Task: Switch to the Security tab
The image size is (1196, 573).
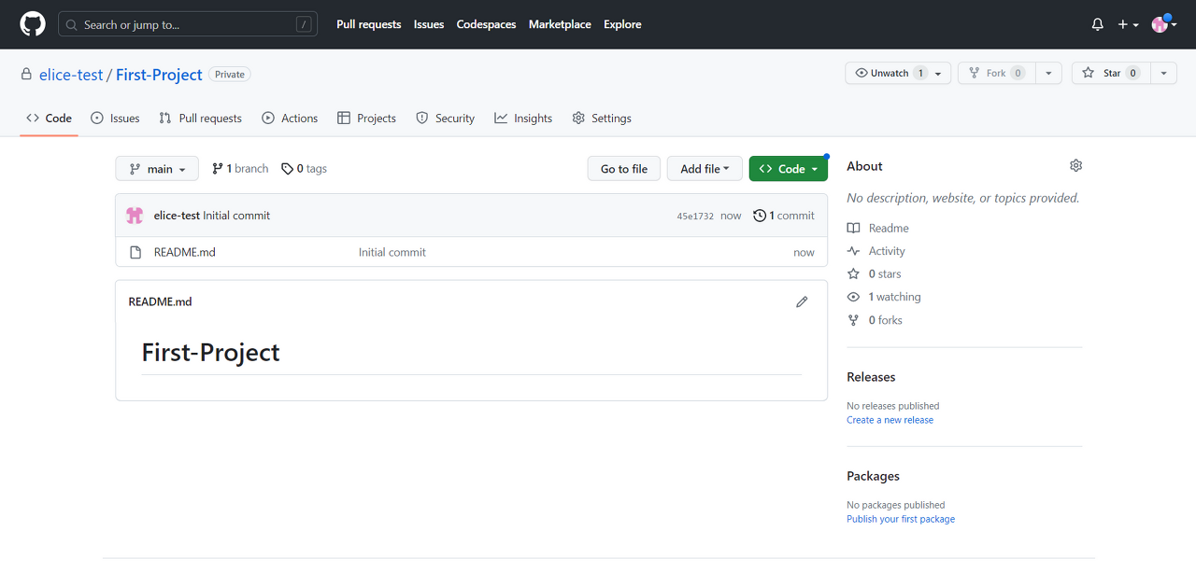Action: [x=445, y=119]
